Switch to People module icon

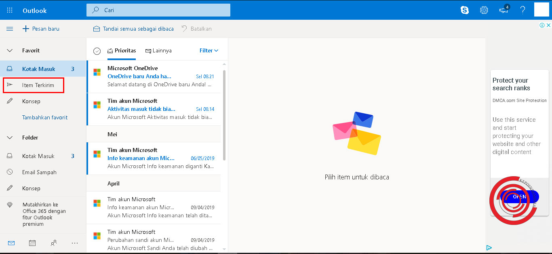(x=53, y=243)
